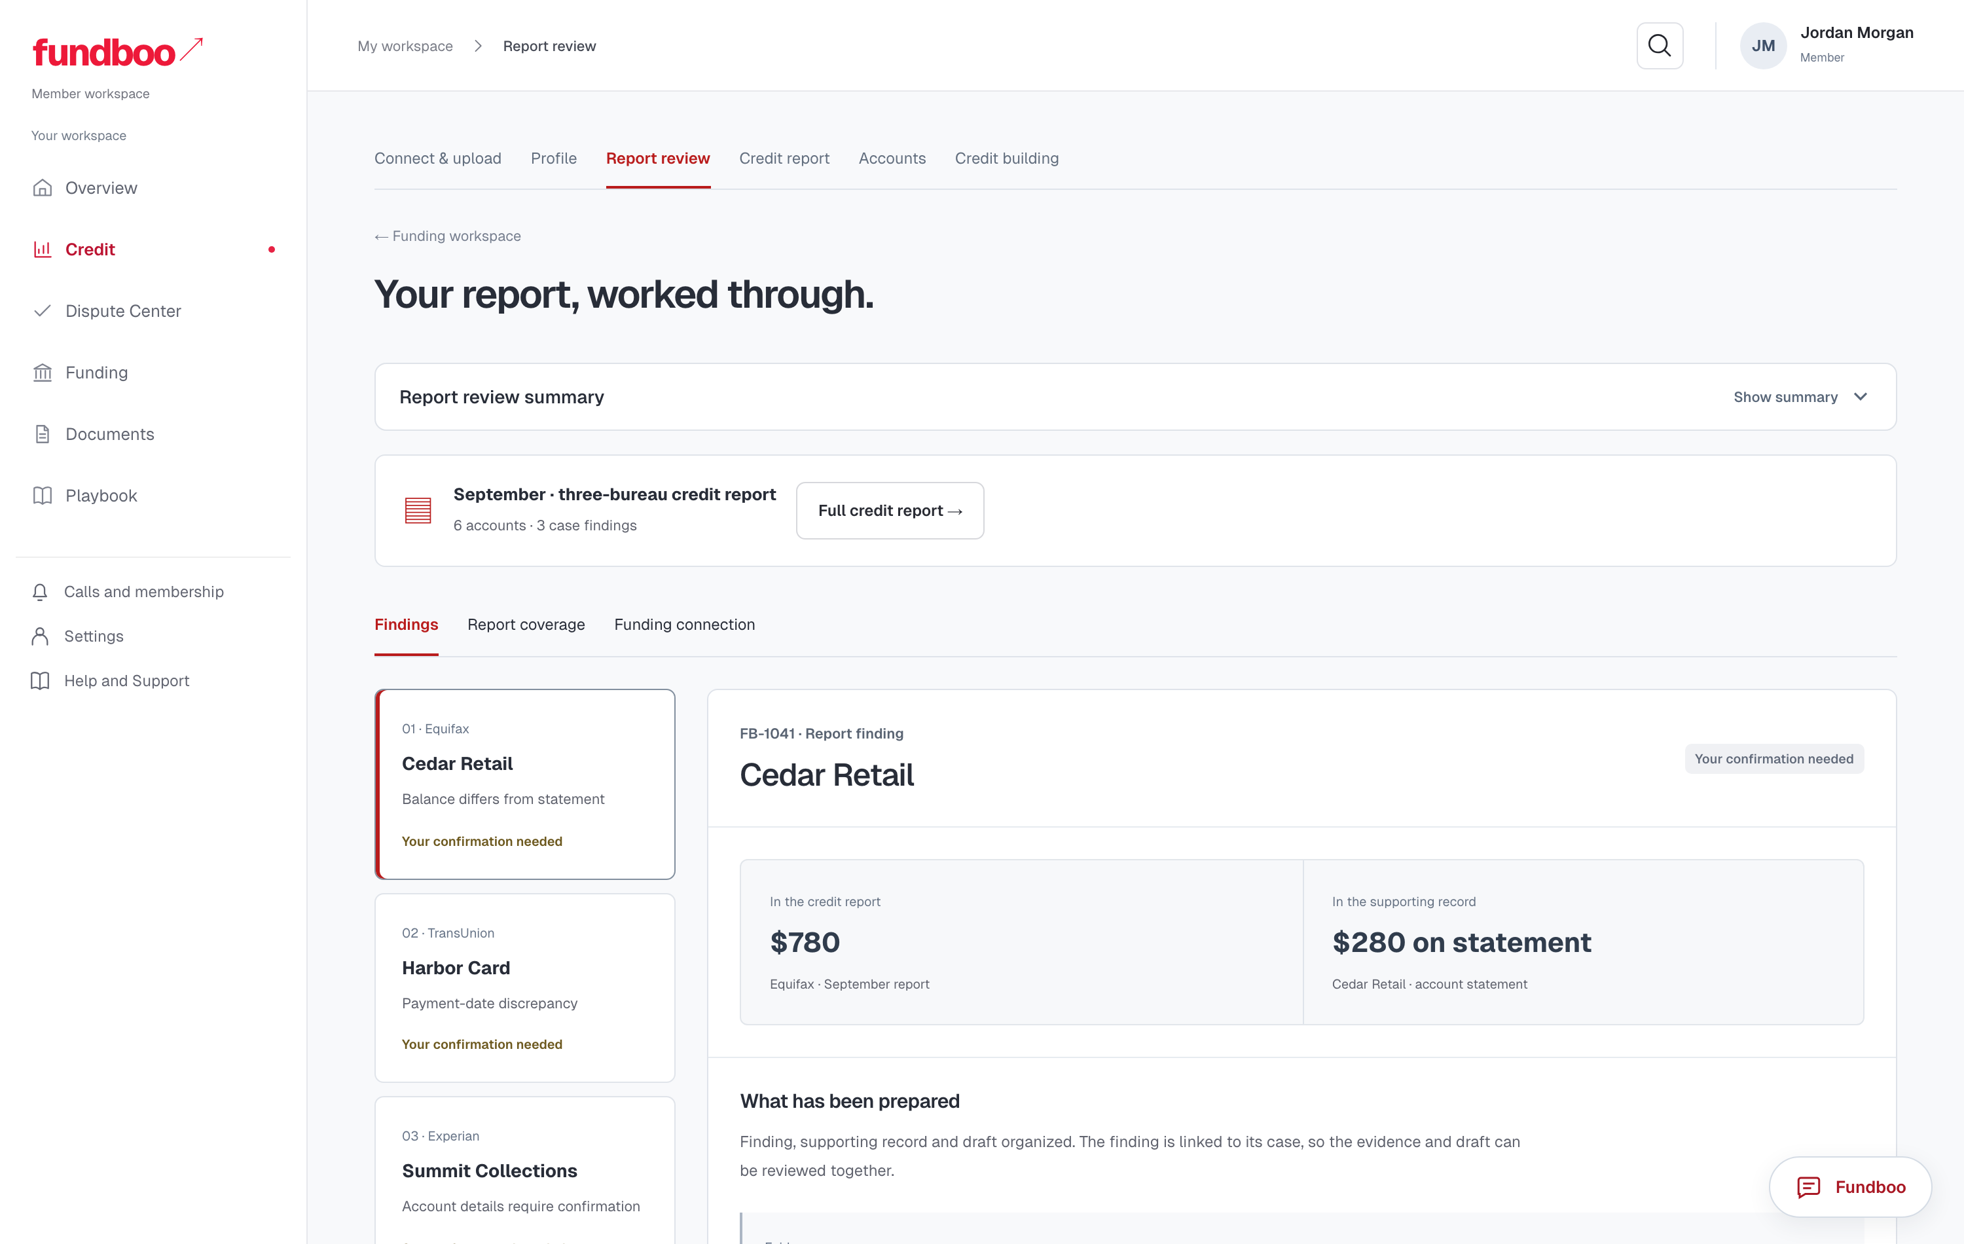Open the Funding connection tab
This screenshot has width=1964, height=1244.
pos(685,625)
